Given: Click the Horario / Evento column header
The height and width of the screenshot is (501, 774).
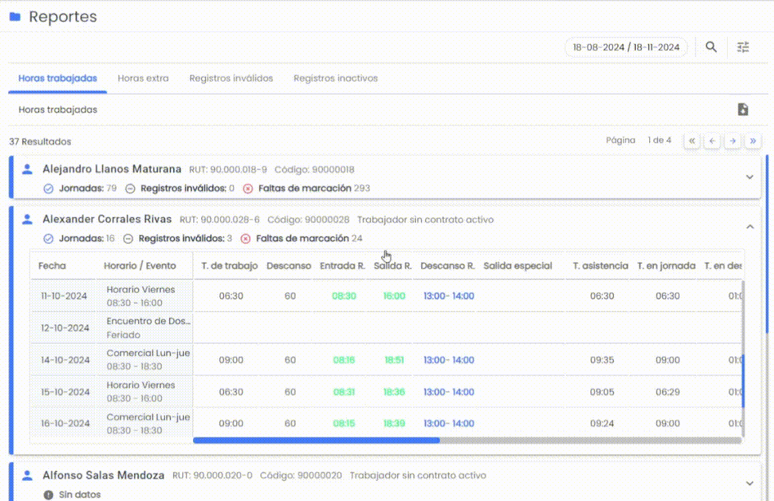Looking at the screenshot, I should 140,266.
